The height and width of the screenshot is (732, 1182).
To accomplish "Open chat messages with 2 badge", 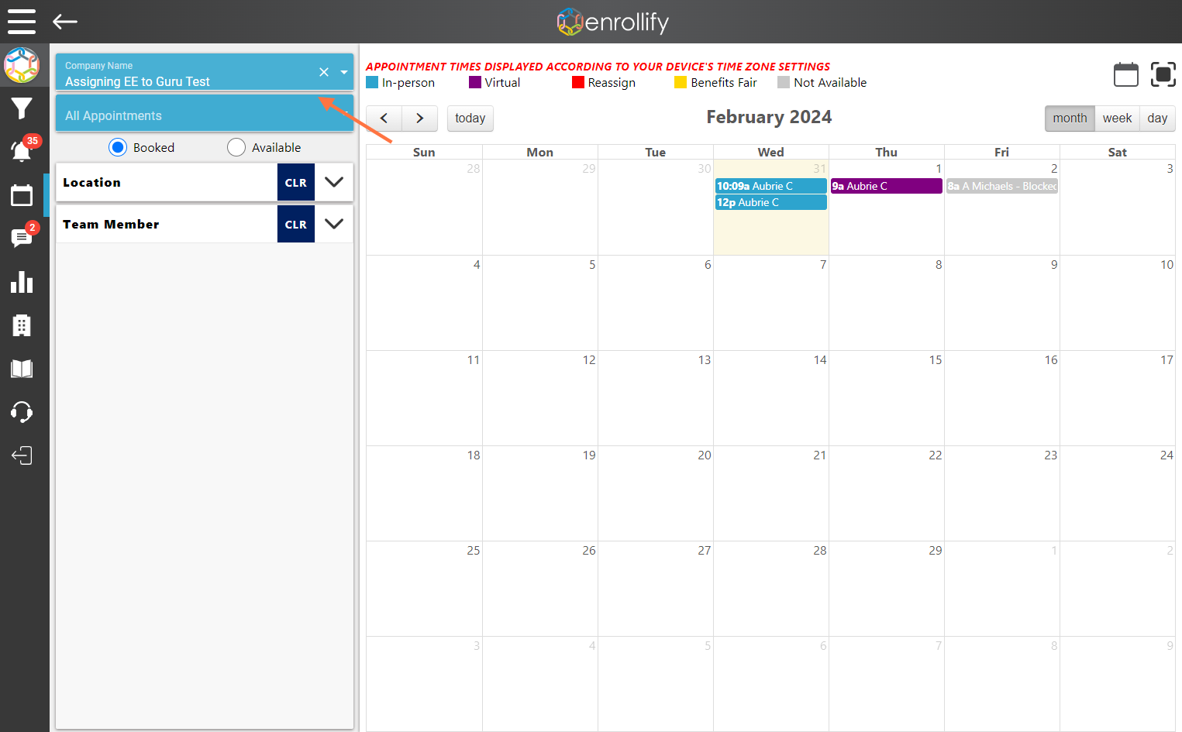I will click(x=22, y=238).
